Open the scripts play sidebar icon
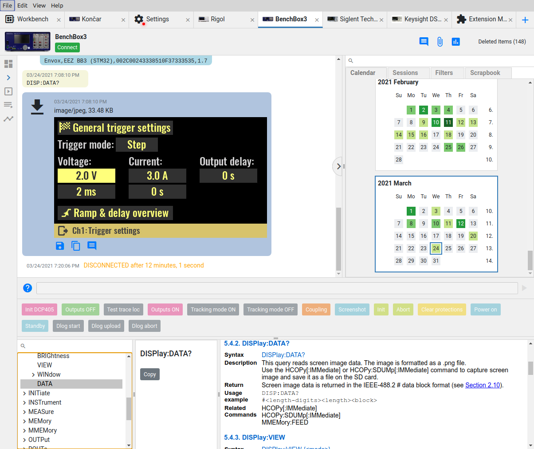Image resolution: width=534 pixels, height=449 pixels. (x=8, y=91)
